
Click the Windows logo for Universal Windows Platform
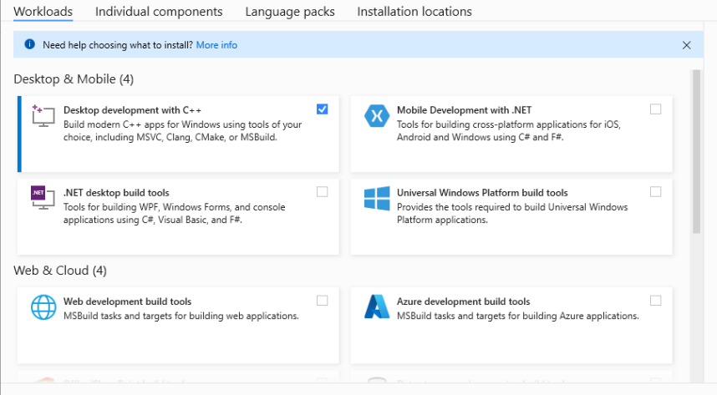377,198
